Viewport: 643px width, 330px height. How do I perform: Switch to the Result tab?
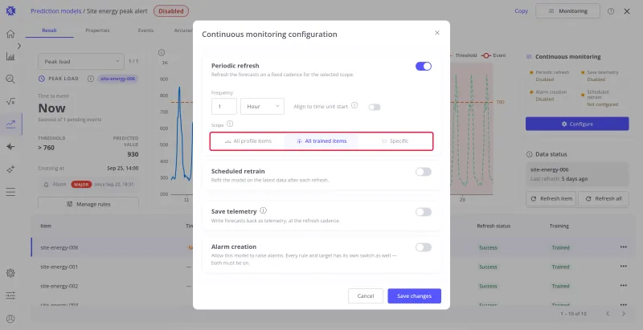49,31
